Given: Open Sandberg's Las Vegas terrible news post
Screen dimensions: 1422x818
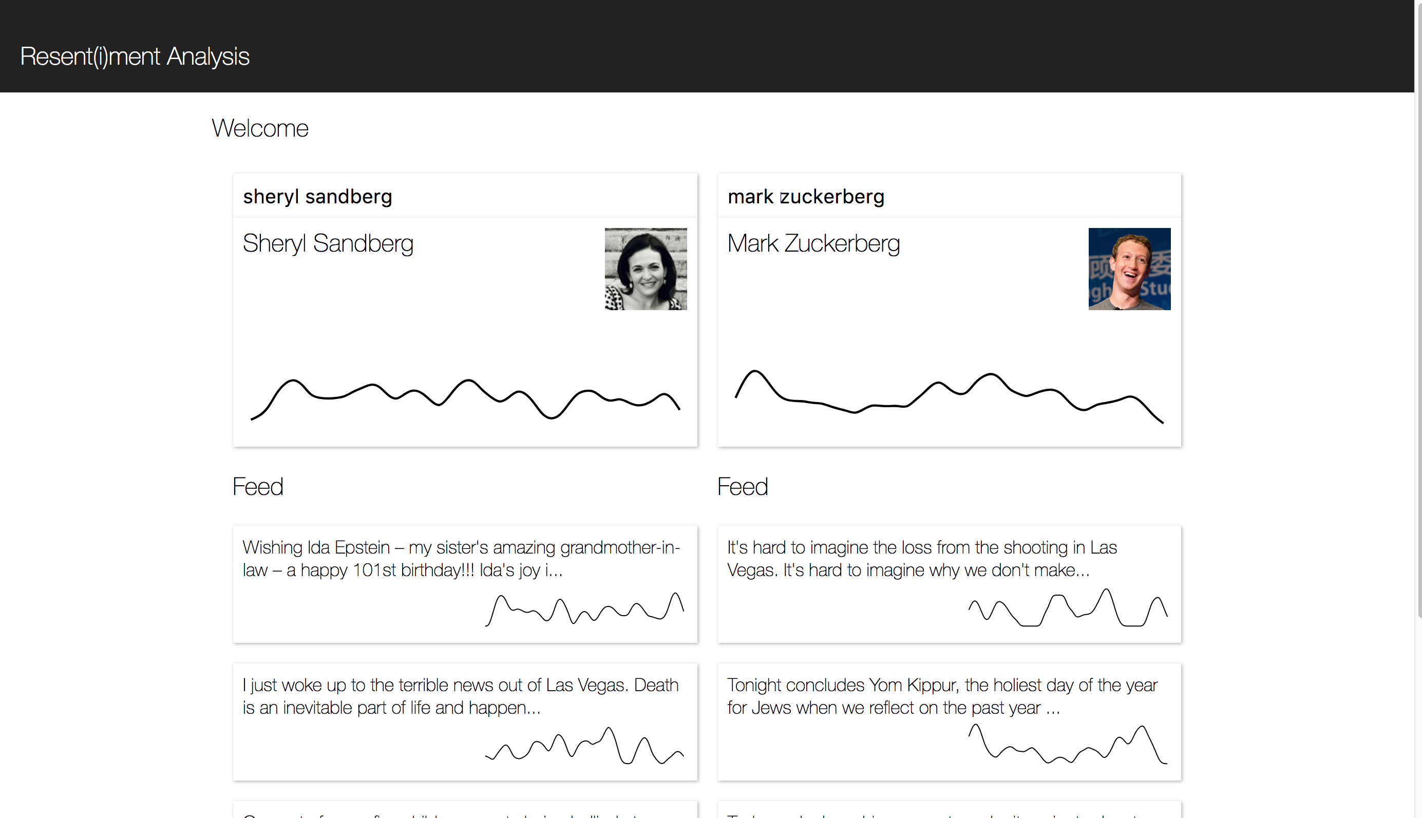Looking at the screenshot, I should point(465,722).
